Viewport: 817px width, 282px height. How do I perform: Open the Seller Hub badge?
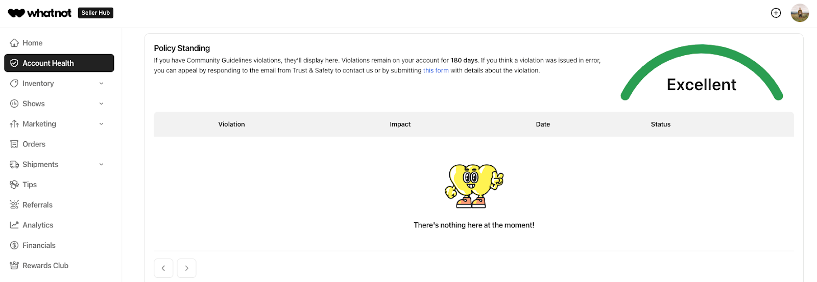coord(95,13)
